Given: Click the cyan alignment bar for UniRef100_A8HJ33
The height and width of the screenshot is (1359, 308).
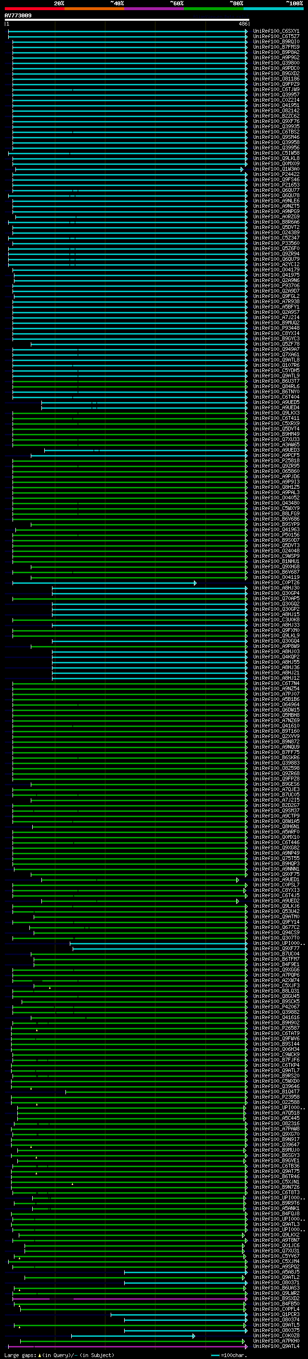Looking at the screenshot, I should pyautogui.click(x=150, y=625).
